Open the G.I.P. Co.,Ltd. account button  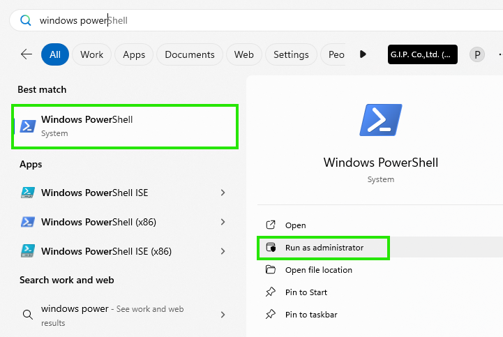pyautogui.click(x=423, y=54)
